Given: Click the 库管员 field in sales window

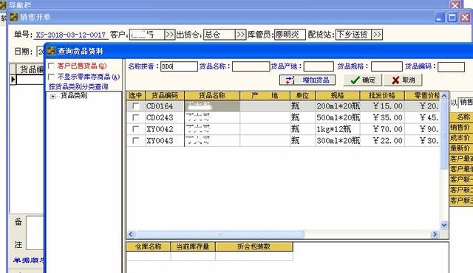Looking at the screenshot, I should [x=290, y=35].
